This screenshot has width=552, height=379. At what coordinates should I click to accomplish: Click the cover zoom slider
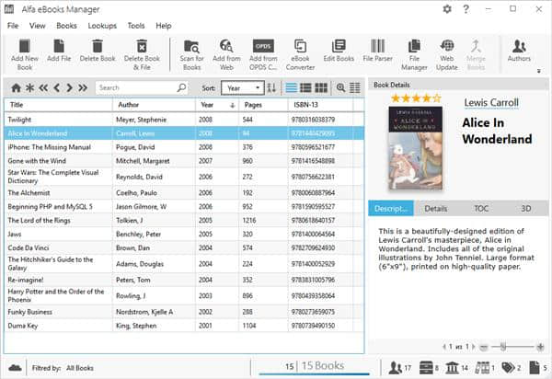[x=502, y=346]
